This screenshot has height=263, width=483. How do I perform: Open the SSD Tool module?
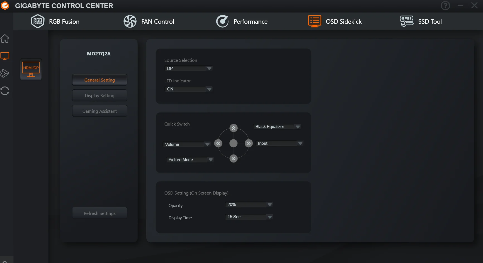tap(421, 21)
